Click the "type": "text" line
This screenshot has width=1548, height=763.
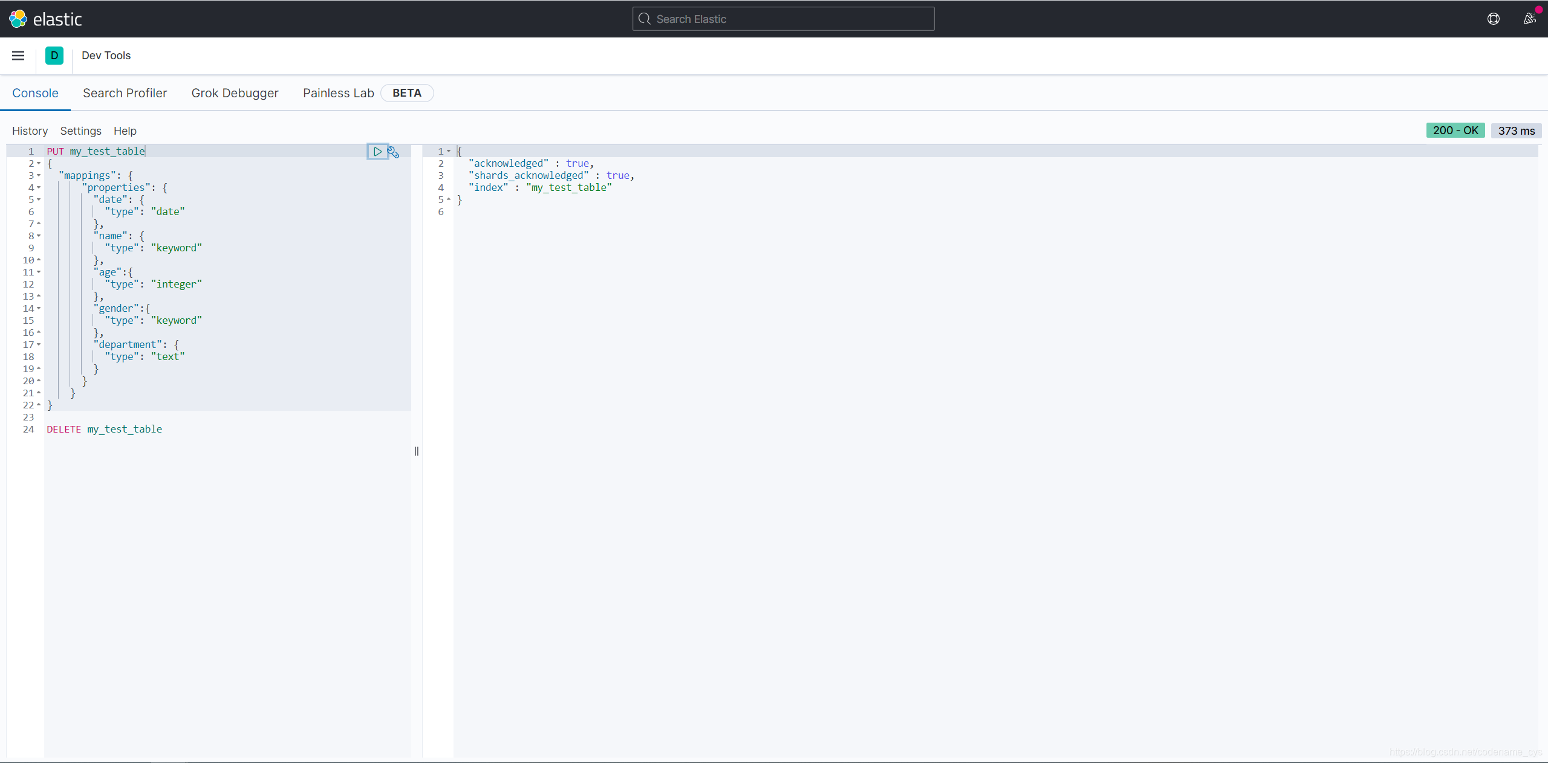(145, 356)
